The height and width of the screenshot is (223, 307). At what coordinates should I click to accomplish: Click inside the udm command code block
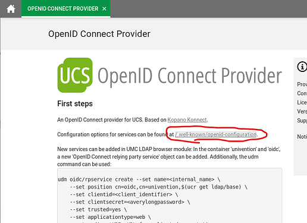point(170,196)
